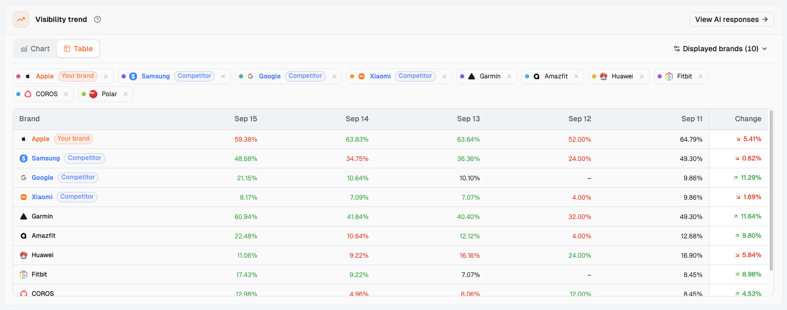Click the Google logo in brand chips

pos(250,76)
